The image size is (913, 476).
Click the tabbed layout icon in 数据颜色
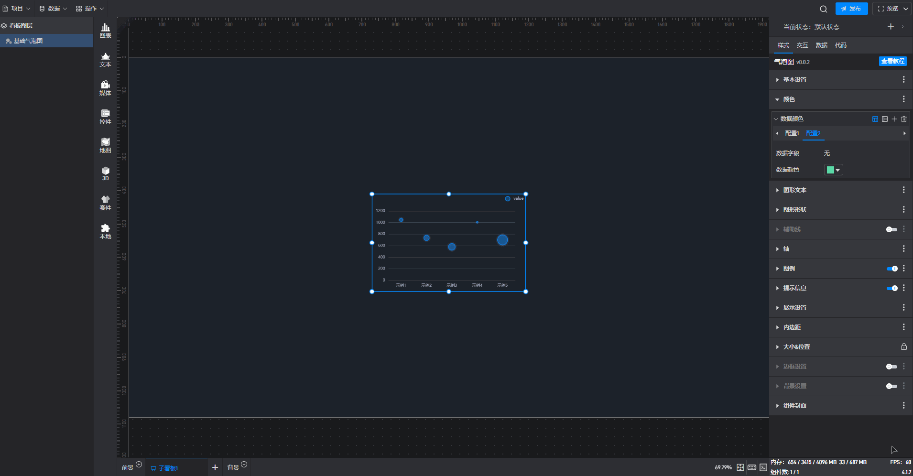click(875, 119)
